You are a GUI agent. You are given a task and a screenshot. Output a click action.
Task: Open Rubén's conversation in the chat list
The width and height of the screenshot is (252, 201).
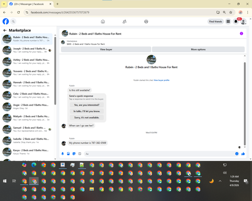coord(27,39)
